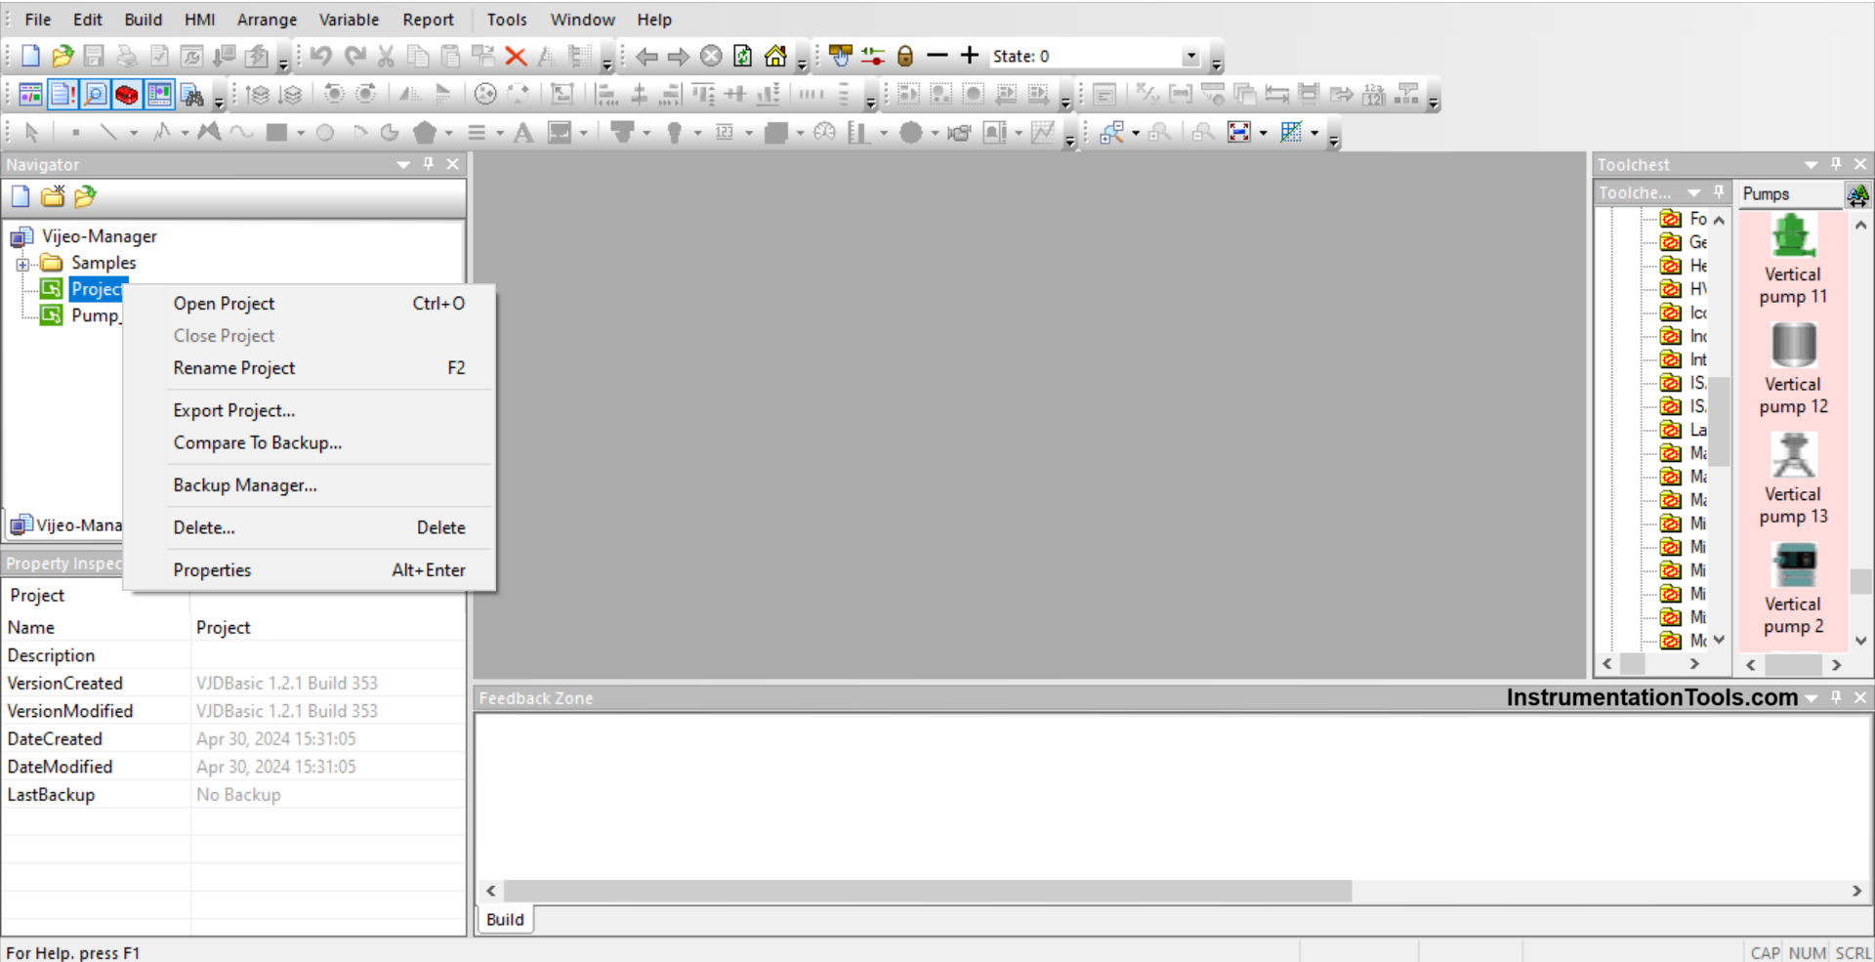This screenshot has height=962, width=1875.
Task: Toggle the Navigator panel pin
Action: pyautogui.click(x=428, y=164)
